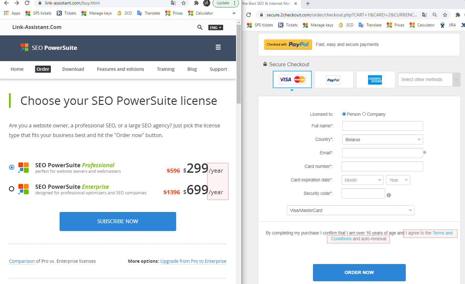Open Tickets bookmark in left browser
This screenshot has height=284, width=465.
pos(66,13)
